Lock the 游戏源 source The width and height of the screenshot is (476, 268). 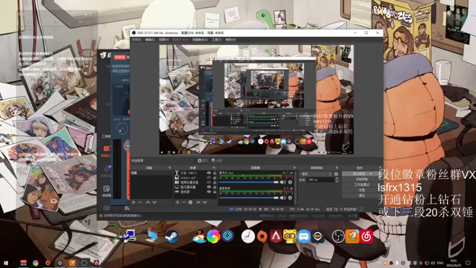pos(215,192)
